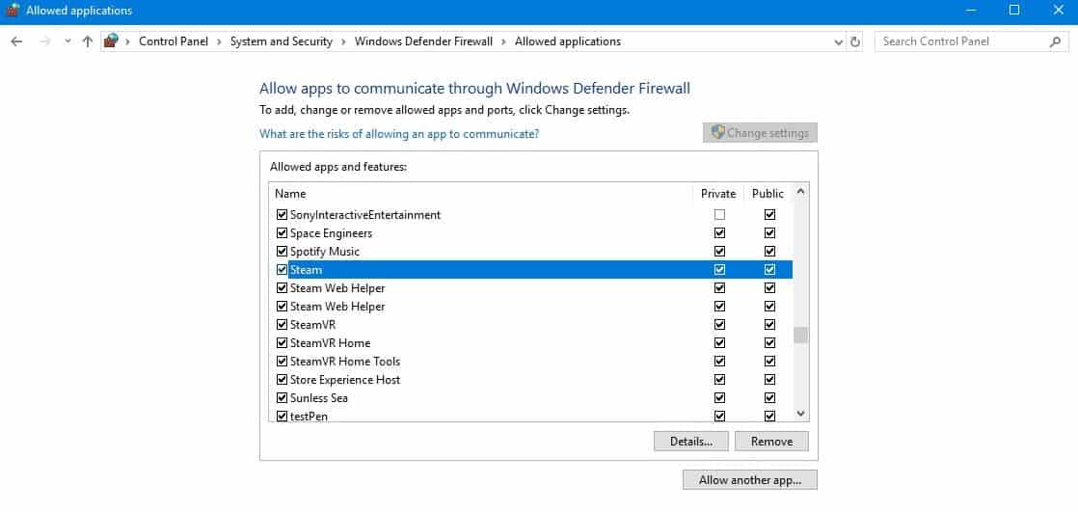Click the Remove button

pos(771,442)
